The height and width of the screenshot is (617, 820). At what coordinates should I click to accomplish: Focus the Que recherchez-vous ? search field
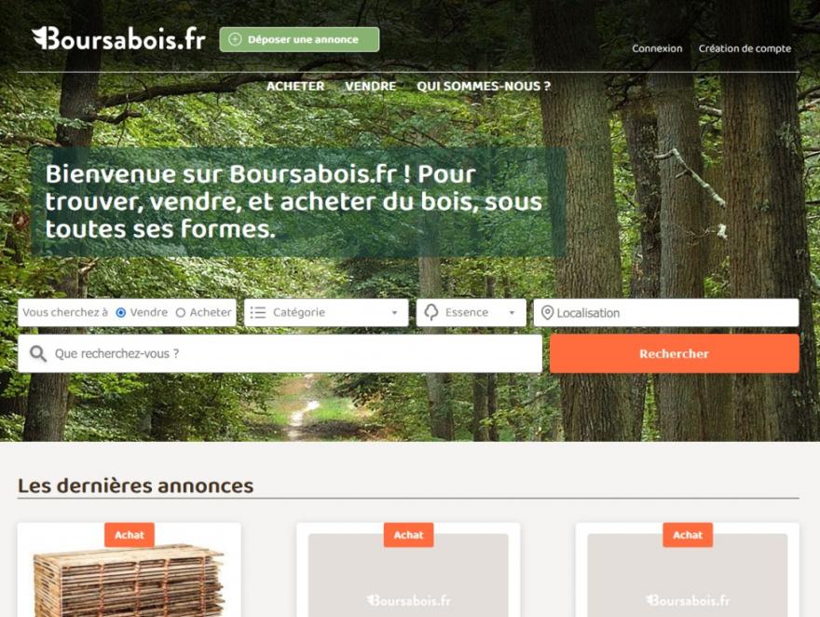280,353
